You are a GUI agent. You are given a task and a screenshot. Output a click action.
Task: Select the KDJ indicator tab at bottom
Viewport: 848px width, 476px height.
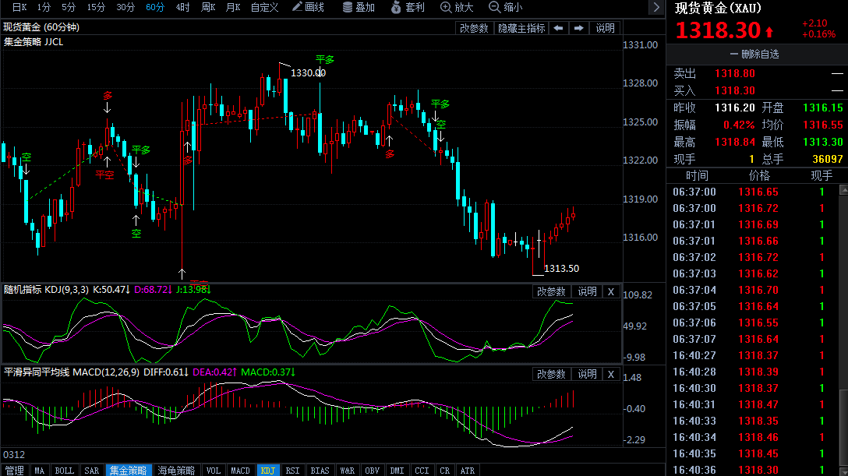[268, 471]
